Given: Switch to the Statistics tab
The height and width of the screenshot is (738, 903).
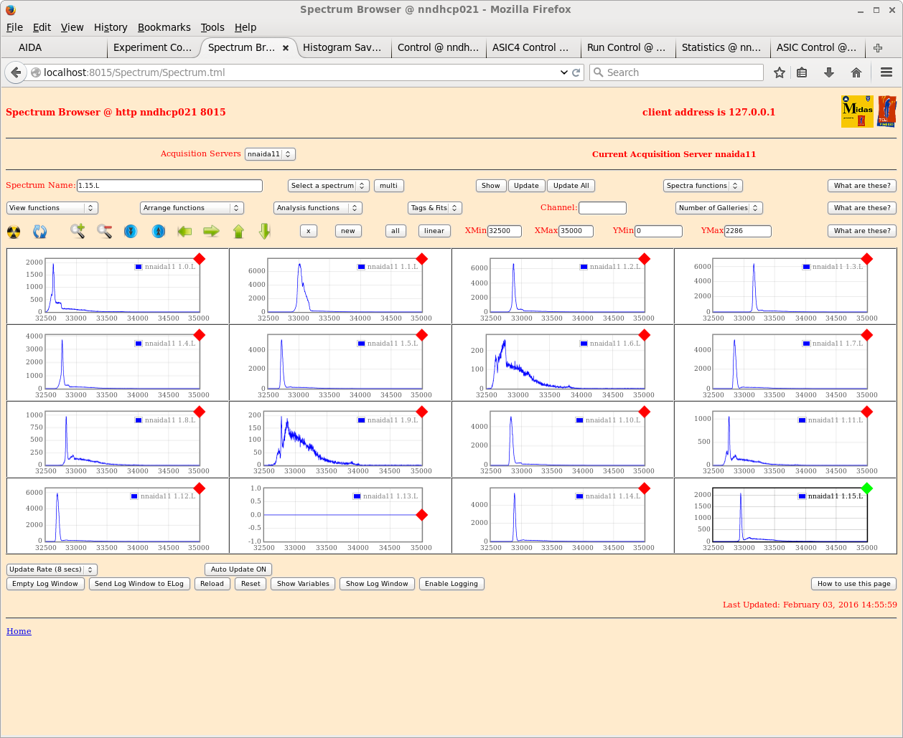Looking at the screenshot, I should click(722, 48).
